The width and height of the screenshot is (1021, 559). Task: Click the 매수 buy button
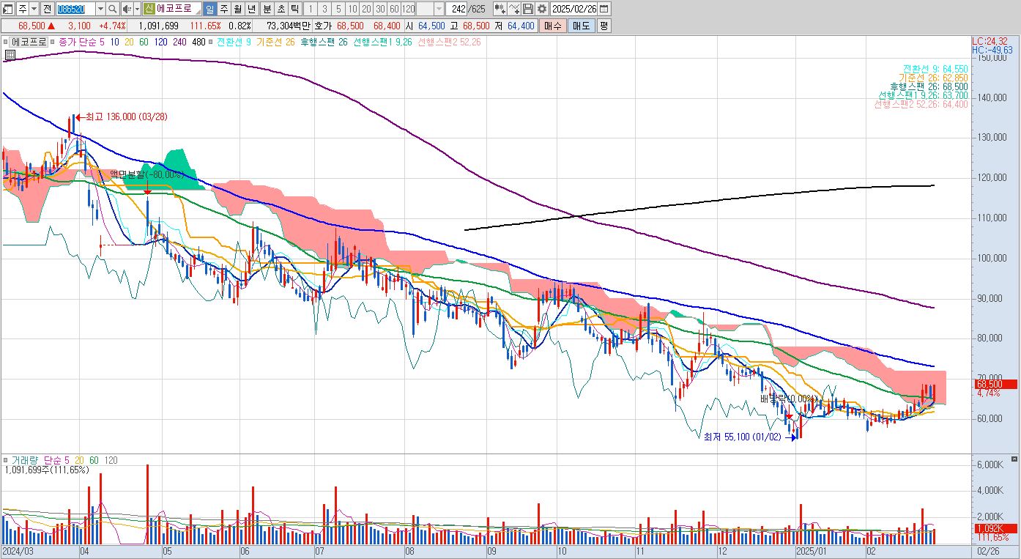click(x=553, y=26)
